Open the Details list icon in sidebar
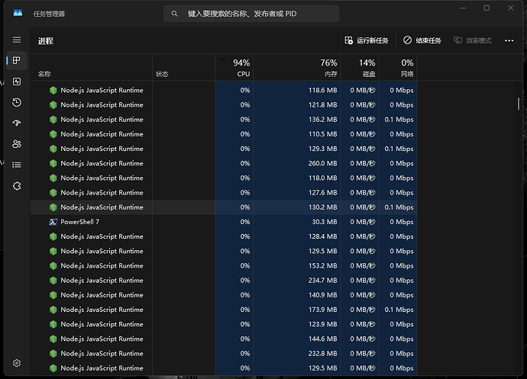The height and width of the screenshot is (379, 527). coord(17,165)
